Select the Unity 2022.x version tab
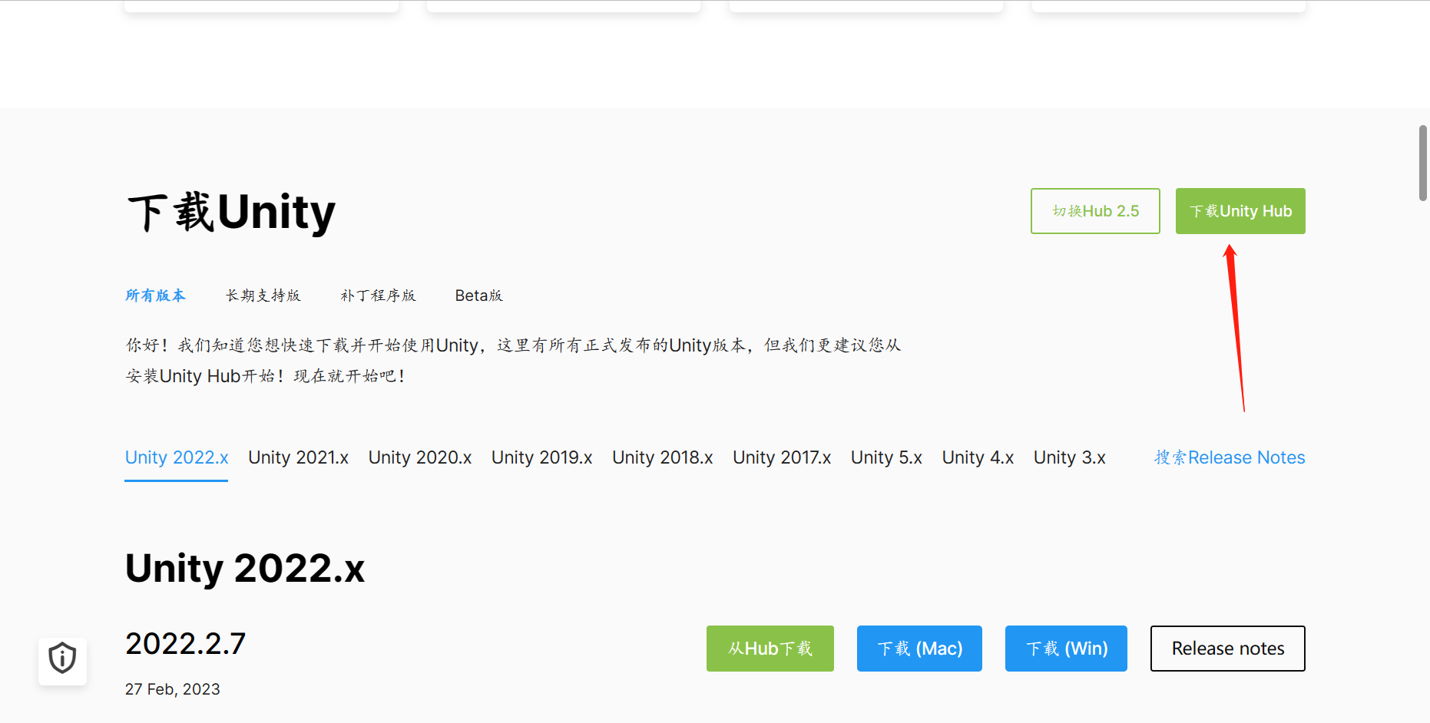The image size is (1430, 723). pos(177,457)
